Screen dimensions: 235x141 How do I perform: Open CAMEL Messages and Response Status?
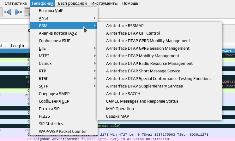(160, 101)
